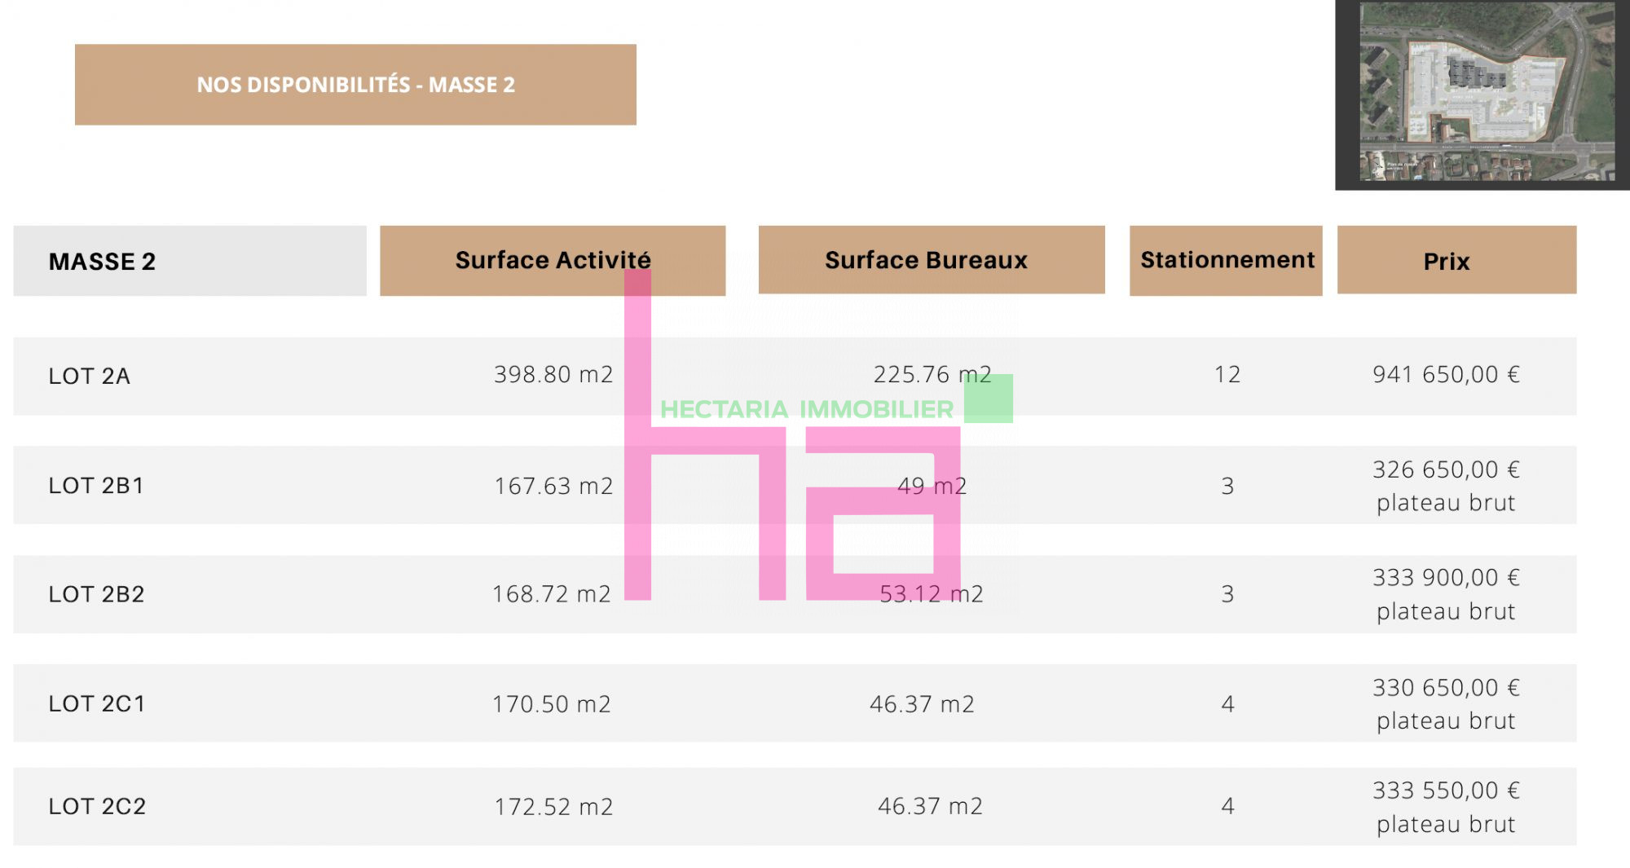Select the LOT 2C1 row label
This screenshot has width=1630, height=868.
tap(96, 703)
